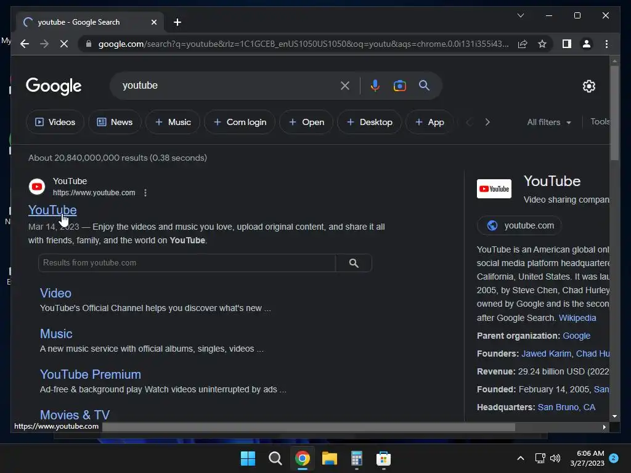Open Tools search options

pos(600,121)
